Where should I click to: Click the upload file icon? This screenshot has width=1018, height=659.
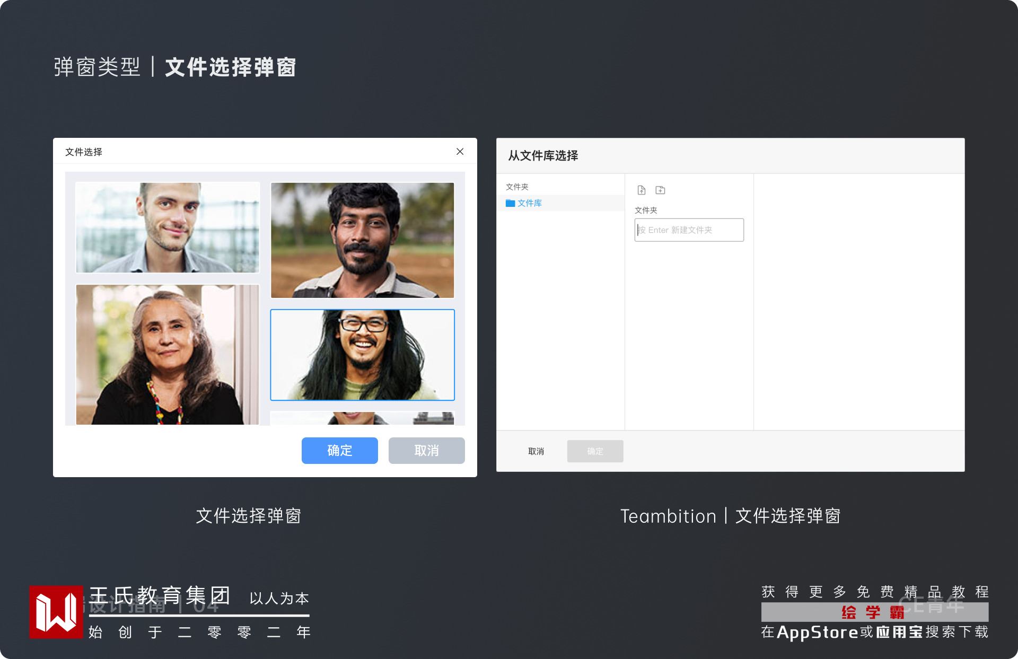641,190
